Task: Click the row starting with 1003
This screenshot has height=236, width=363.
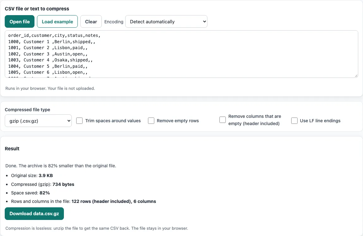Action: tap(51, 60)
